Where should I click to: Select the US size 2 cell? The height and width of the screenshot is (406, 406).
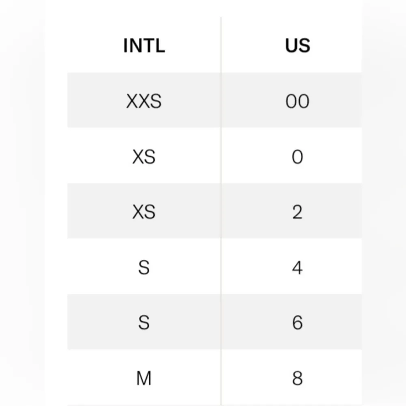tap(297, 212)
